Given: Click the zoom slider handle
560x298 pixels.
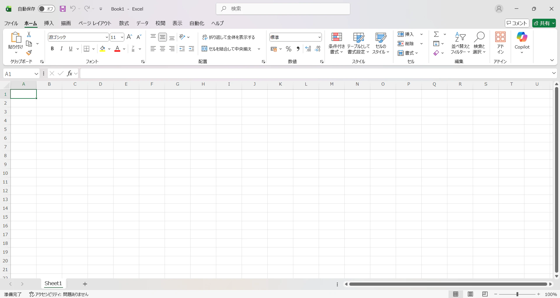Looking at the screenshot, I should [517, 294].
